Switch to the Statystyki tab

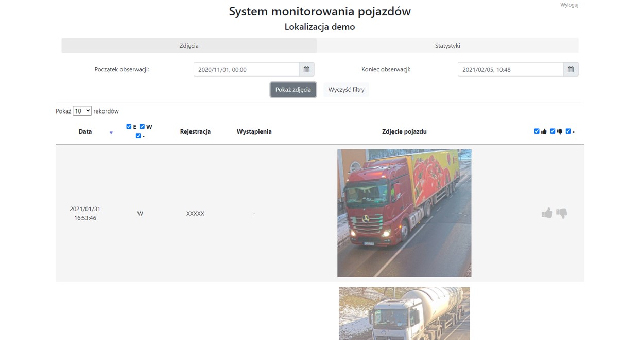pos(447,46)
